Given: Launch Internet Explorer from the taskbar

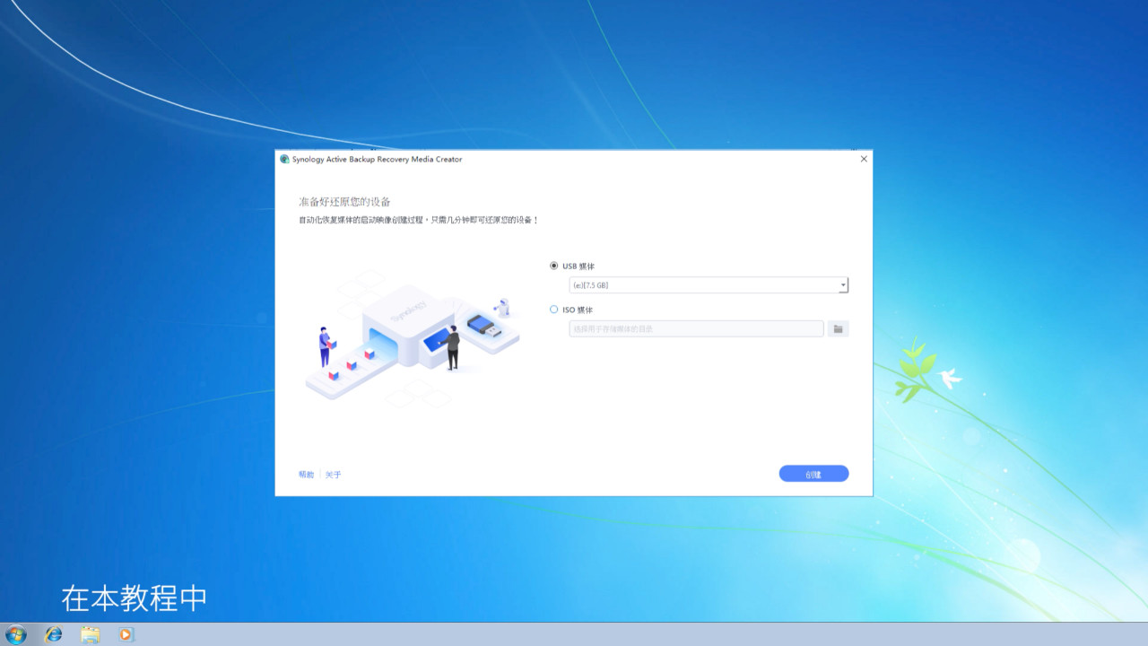Looking at the screenshot, I should point(54,634).
